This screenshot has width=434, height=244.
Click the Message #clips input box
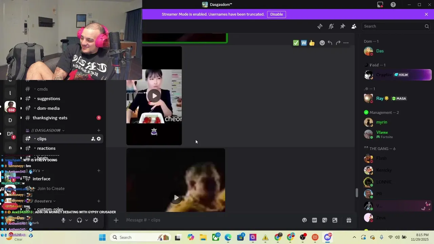(210, 220)
